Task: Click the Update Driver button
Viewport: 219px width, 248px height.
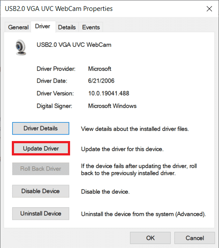Action: [x=41, y=148]
